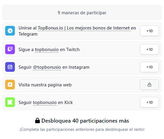Open the topbonusio Kick profile link

[45, 103]
